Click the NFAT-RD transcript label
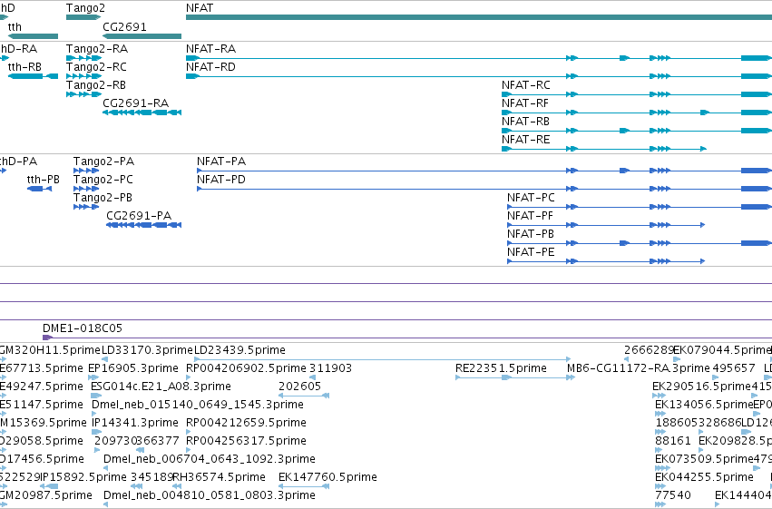The image size is (772, 509). tap(210, 67)
